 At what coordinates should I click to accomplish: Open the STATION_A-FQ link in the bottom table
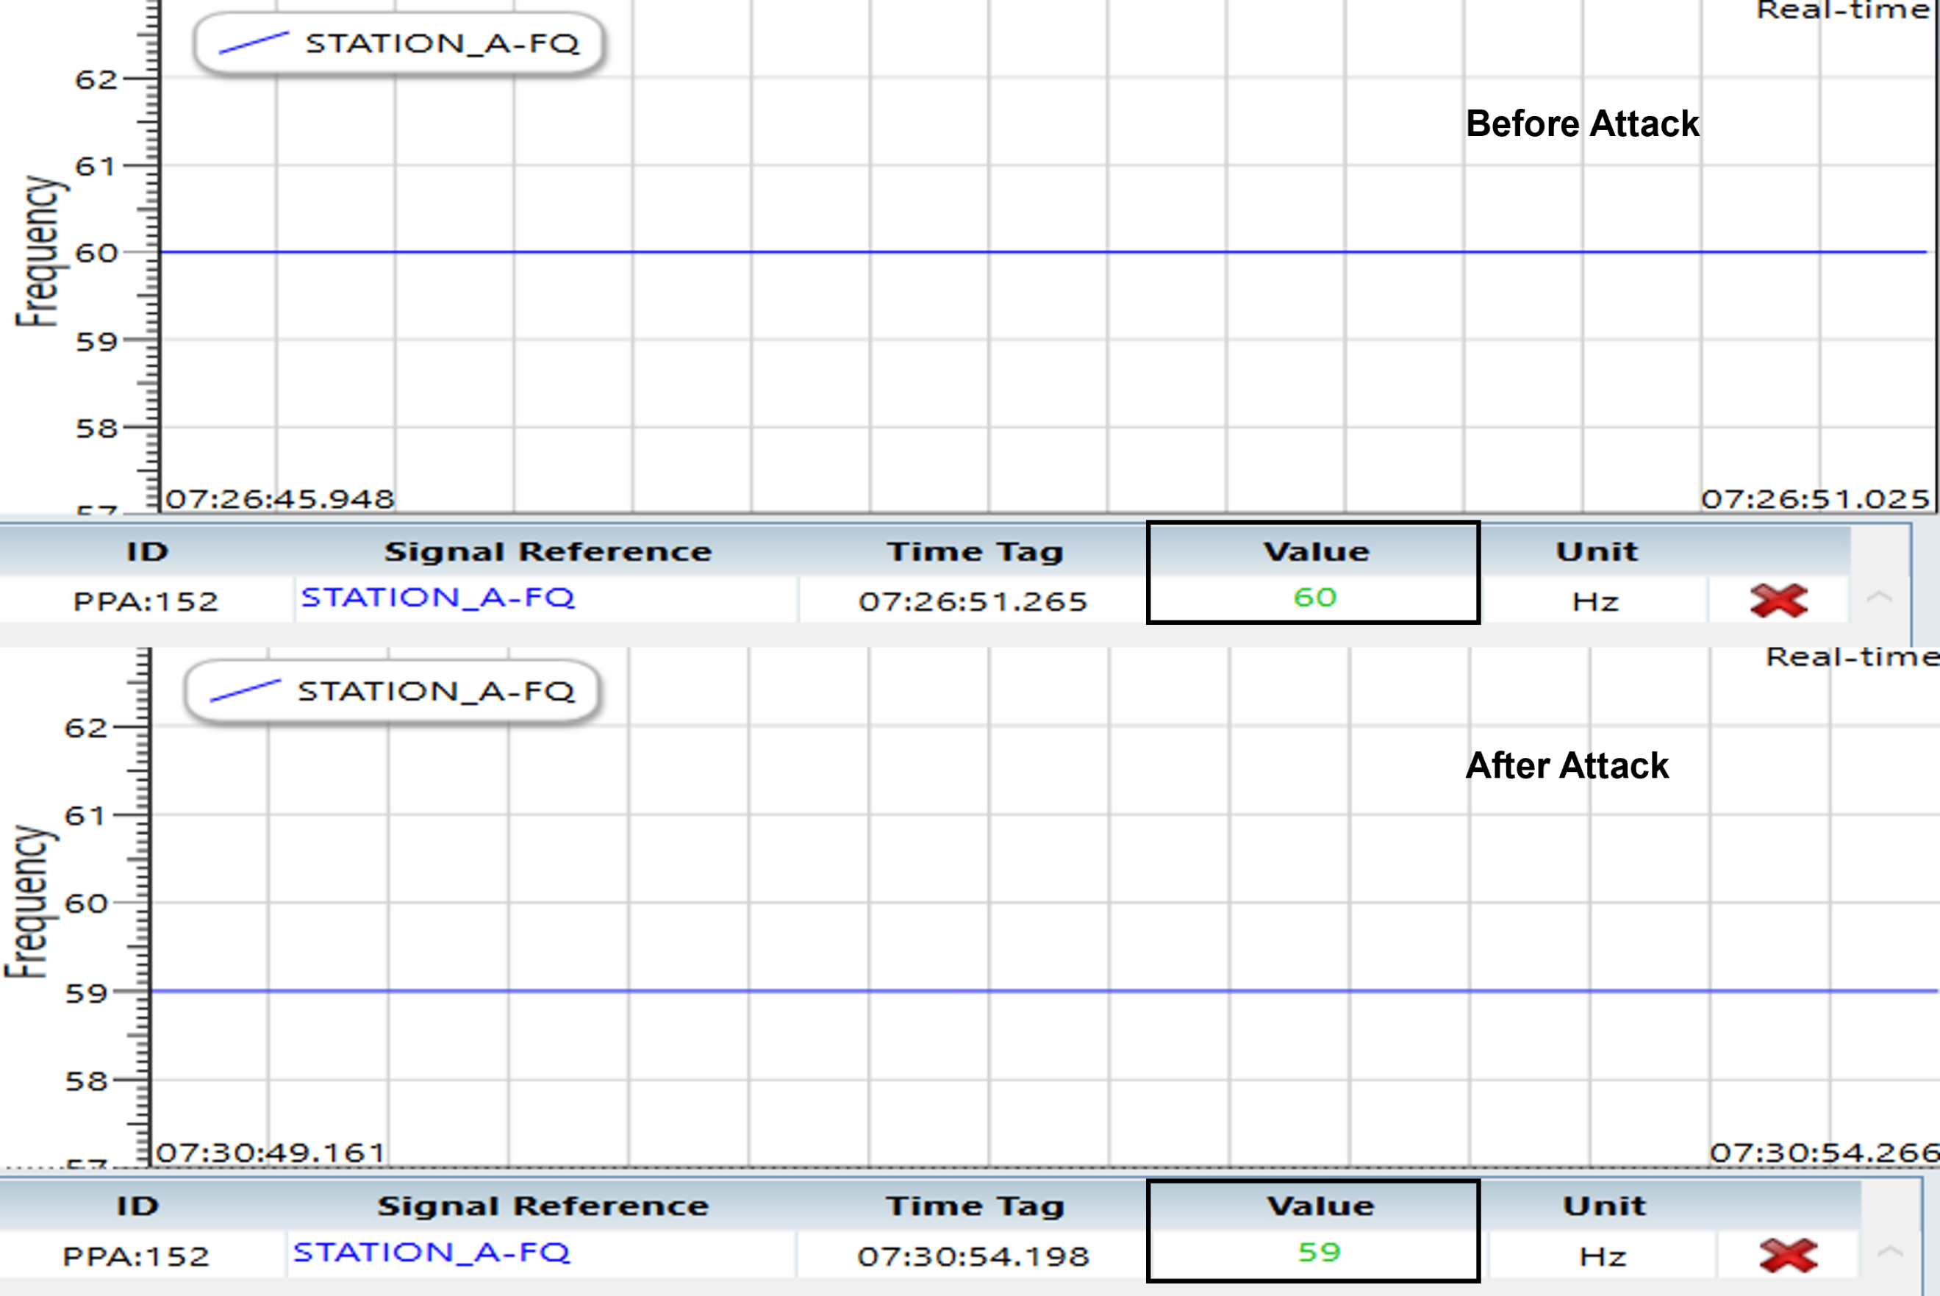click(x=432, y=1252)
